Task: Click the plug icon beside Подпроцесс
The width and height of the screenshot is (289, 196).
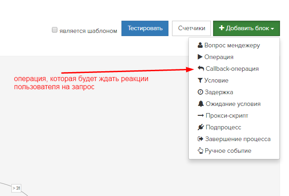Action: coord(200,127)
